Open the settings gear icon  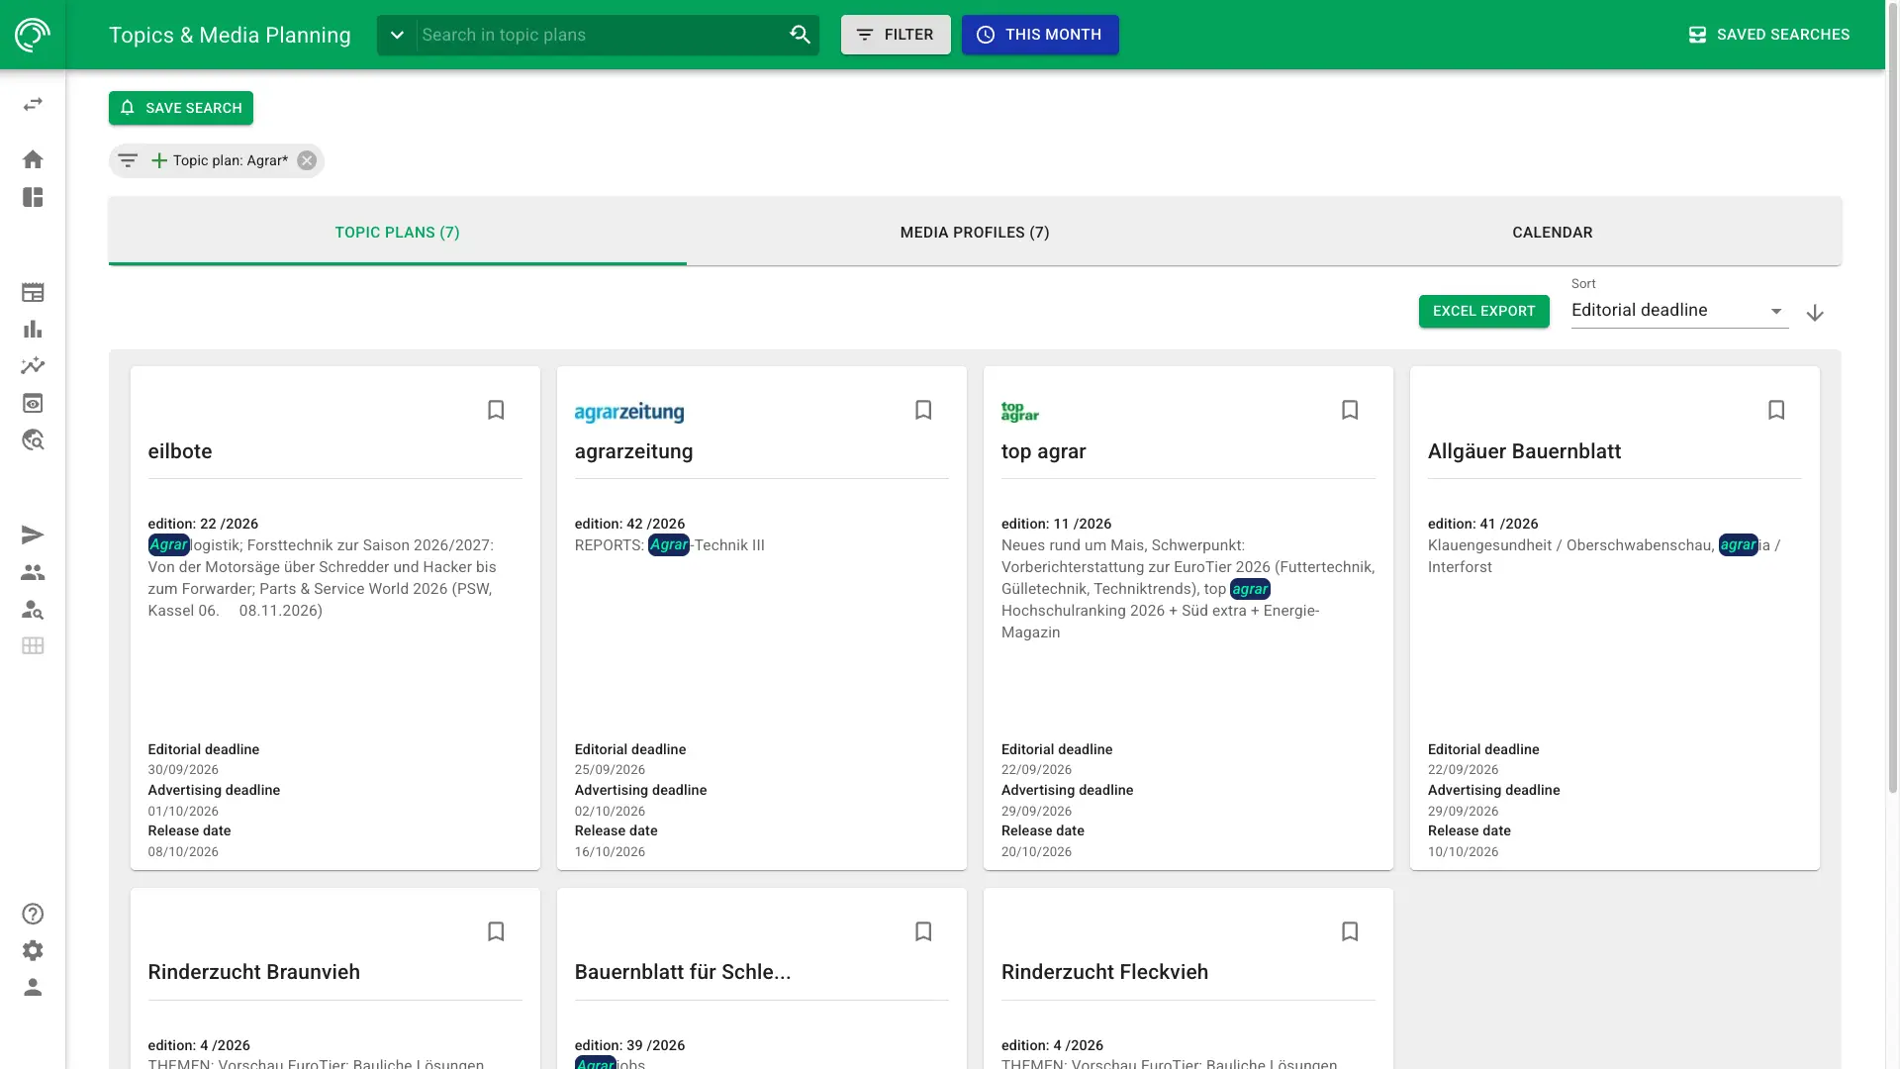(x=33, y=950)
